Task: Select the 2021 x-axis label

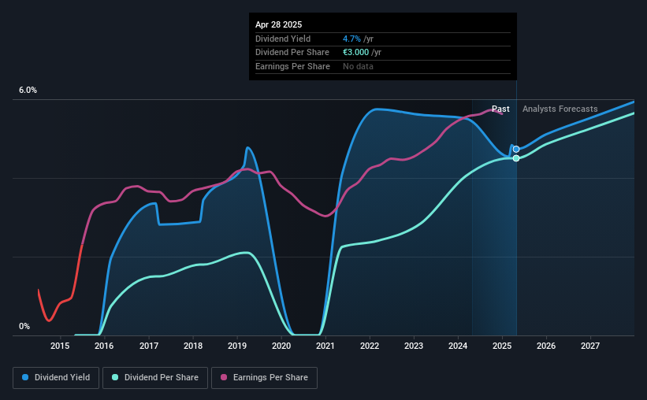Action: point(325,346)
